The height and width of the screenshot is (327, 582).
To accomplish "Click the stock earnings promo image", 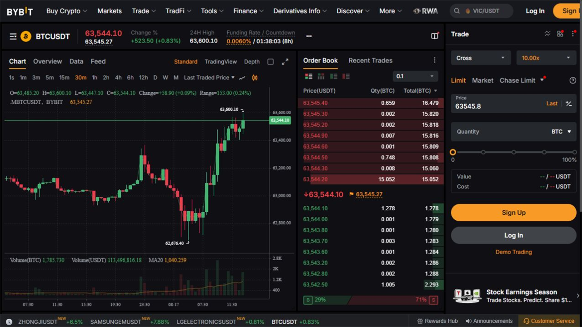I will [467, 296].
